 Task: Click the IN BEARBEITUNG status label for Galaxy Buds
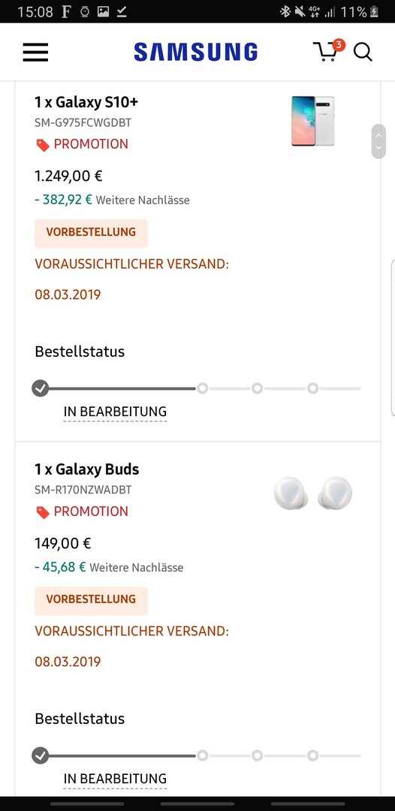click(x=116, y=779)
